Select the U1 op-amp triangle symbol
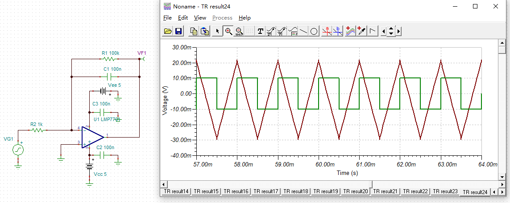510x203 pixels. 93,137
